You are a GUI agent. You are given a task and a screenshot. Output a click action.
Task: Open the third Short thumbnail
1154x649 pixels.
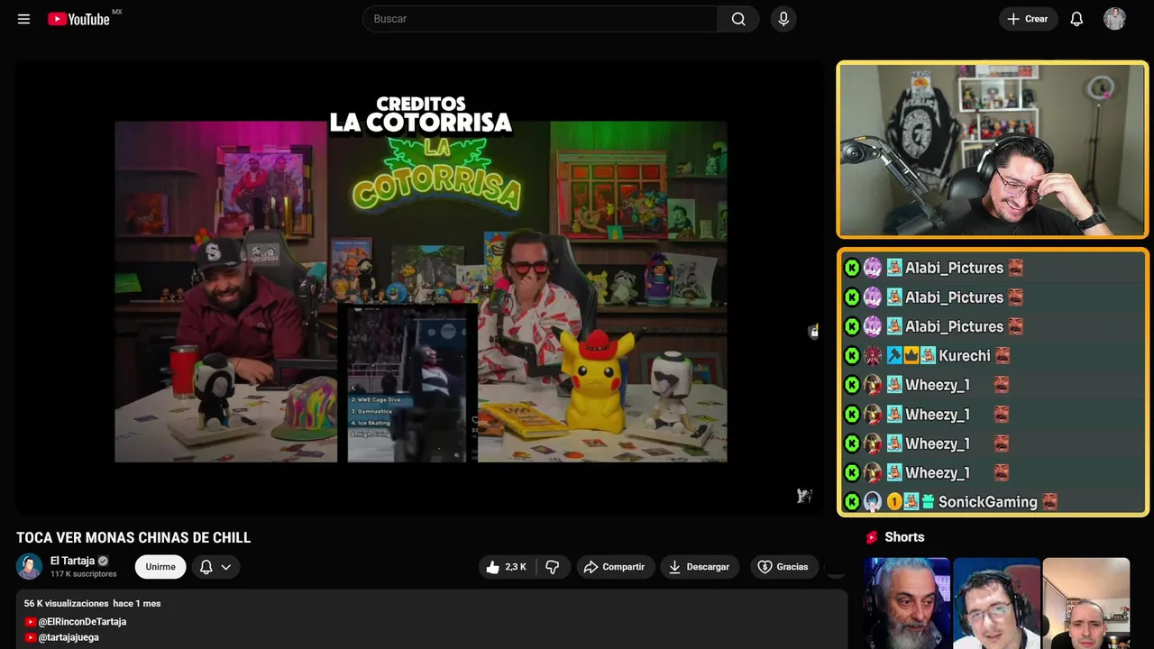coord(1085,603)
